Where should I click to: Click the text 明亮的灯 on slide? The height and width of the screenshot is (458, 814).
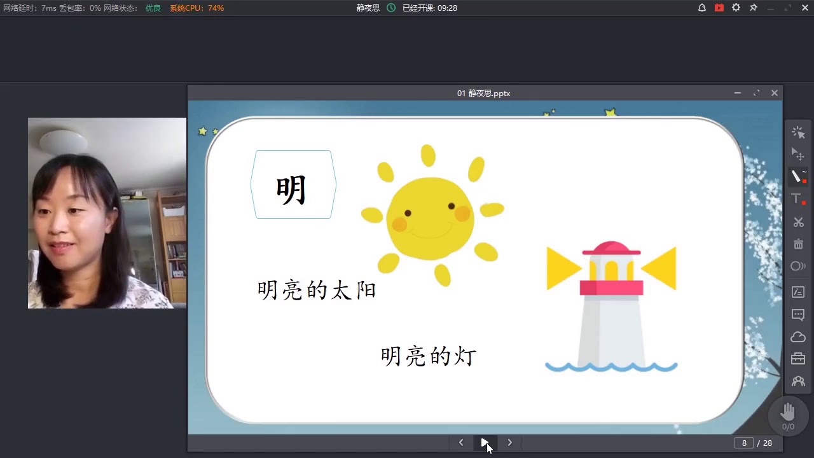click(x=428, y=356)
